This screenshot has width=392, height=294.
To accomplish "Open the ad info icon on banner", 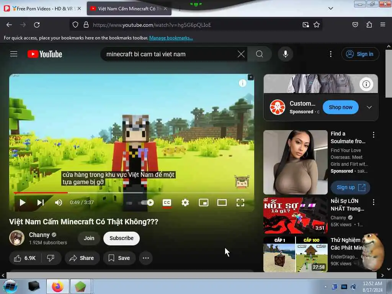I will click(x=366, y=84).
